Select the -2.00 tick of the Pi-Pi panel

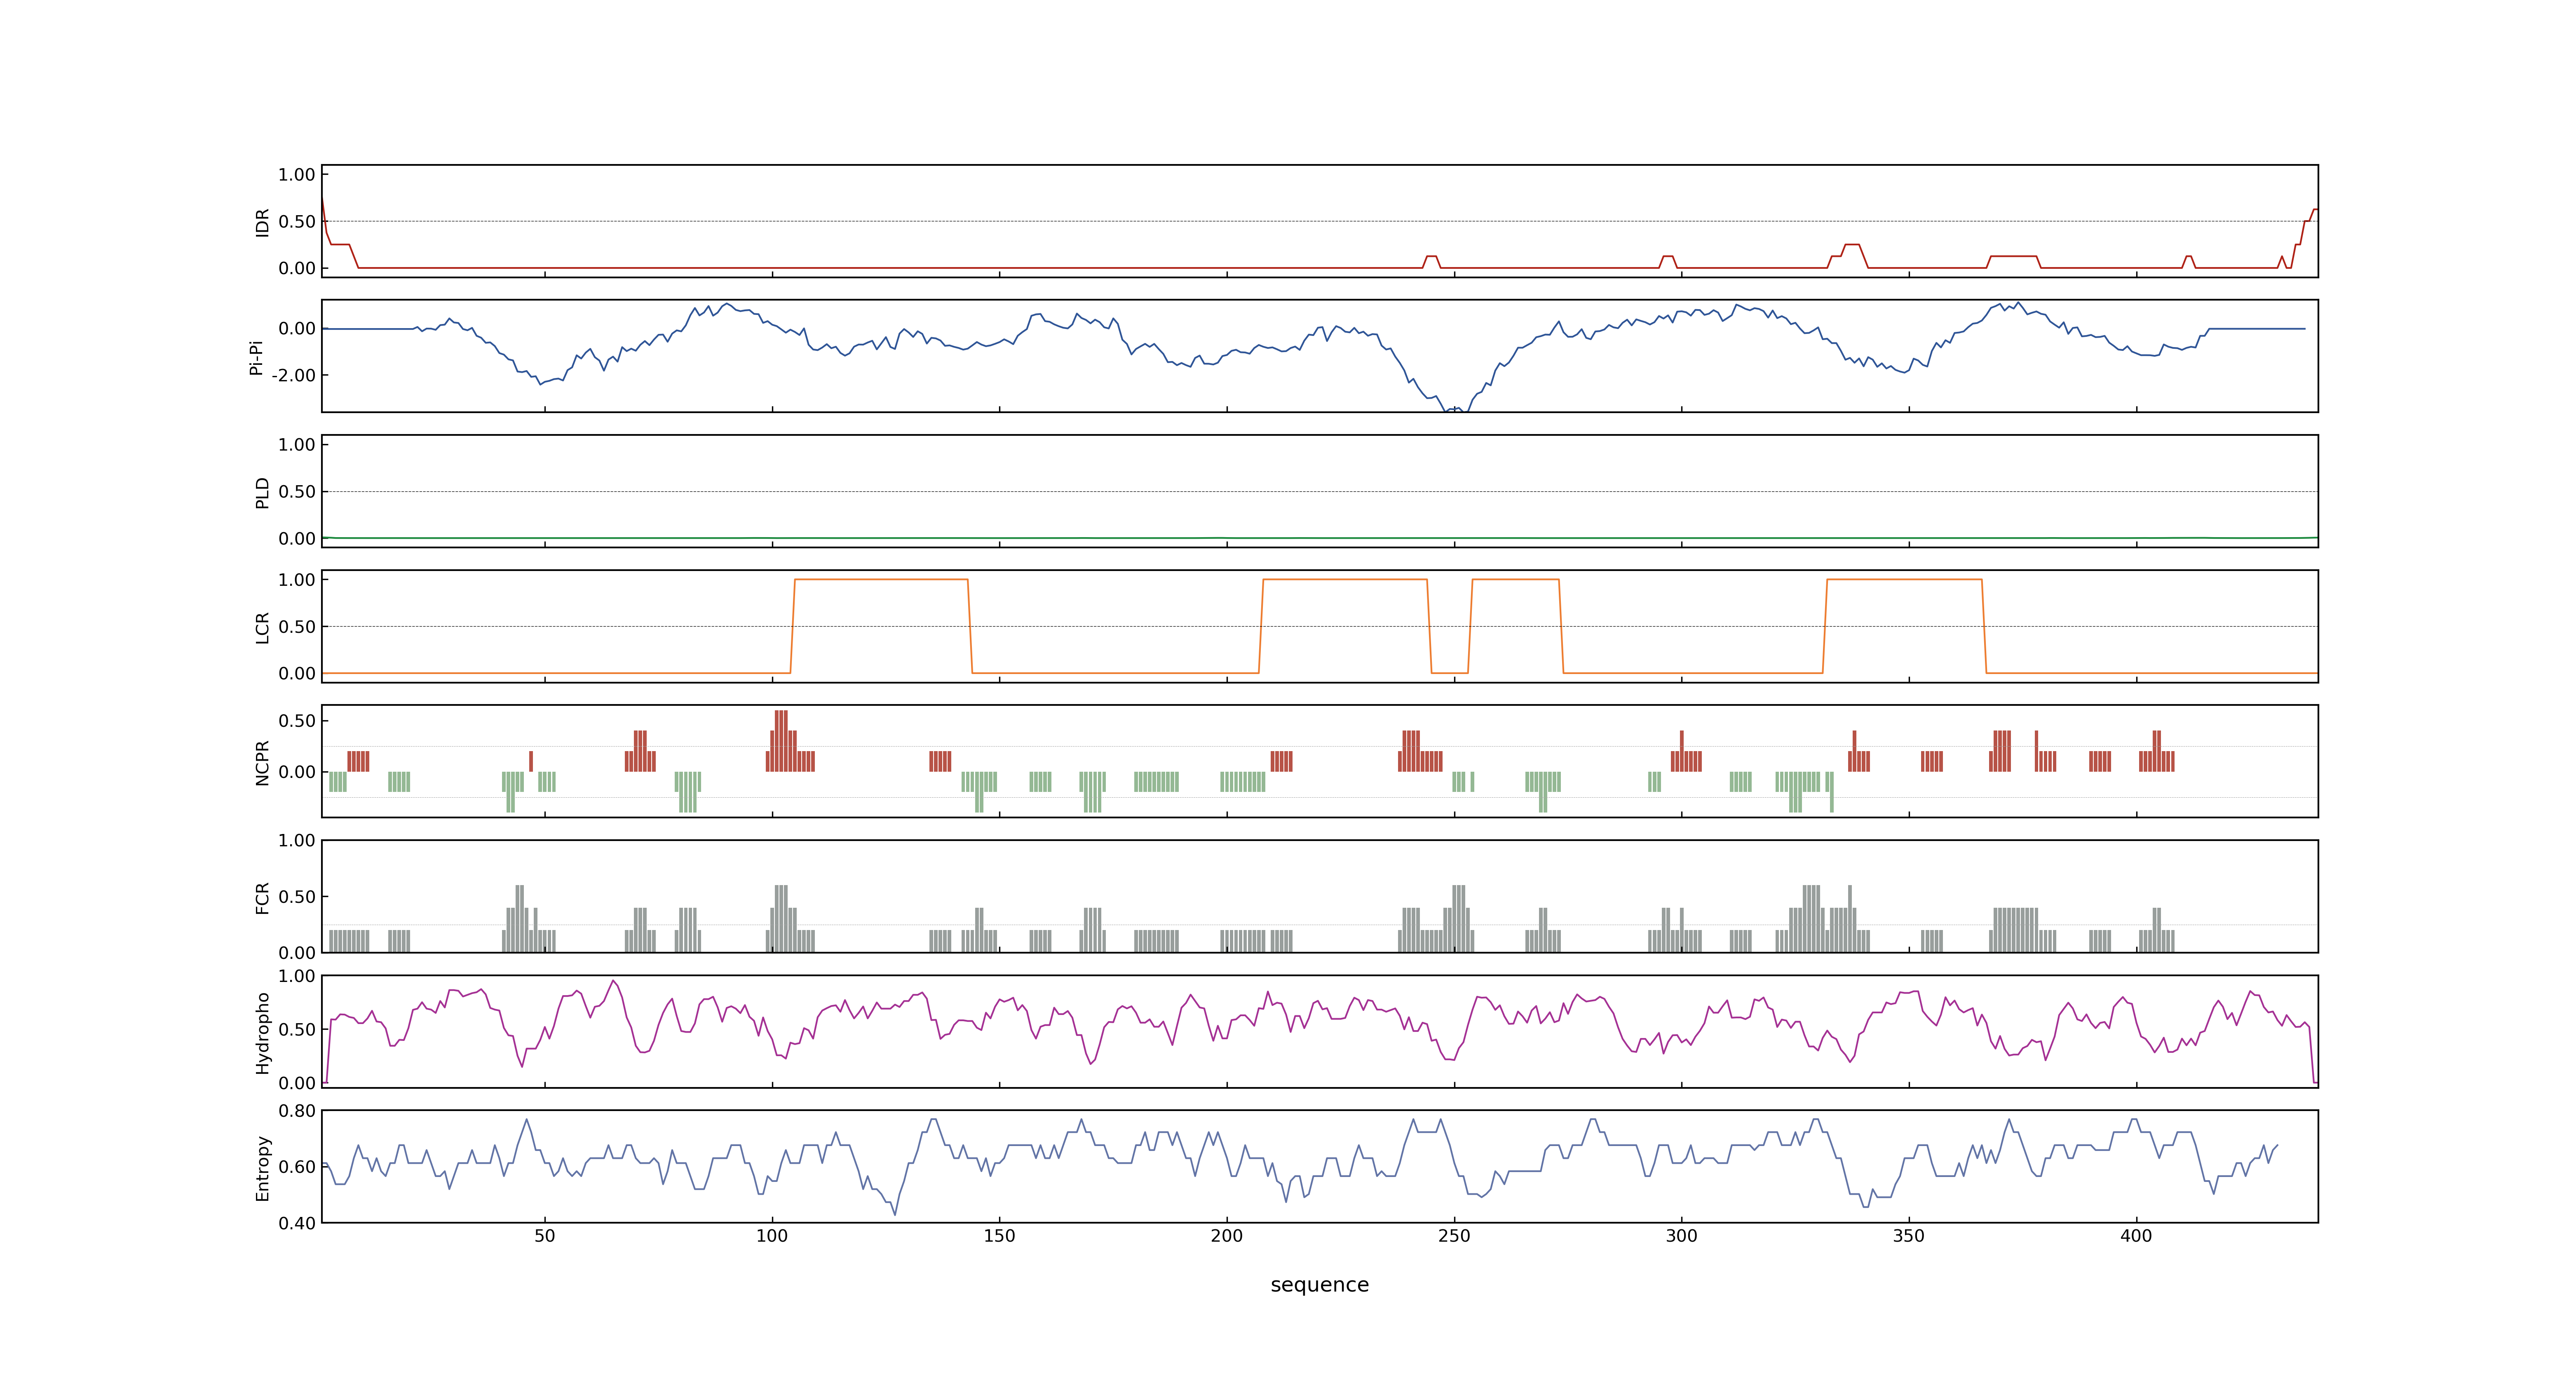293,375
